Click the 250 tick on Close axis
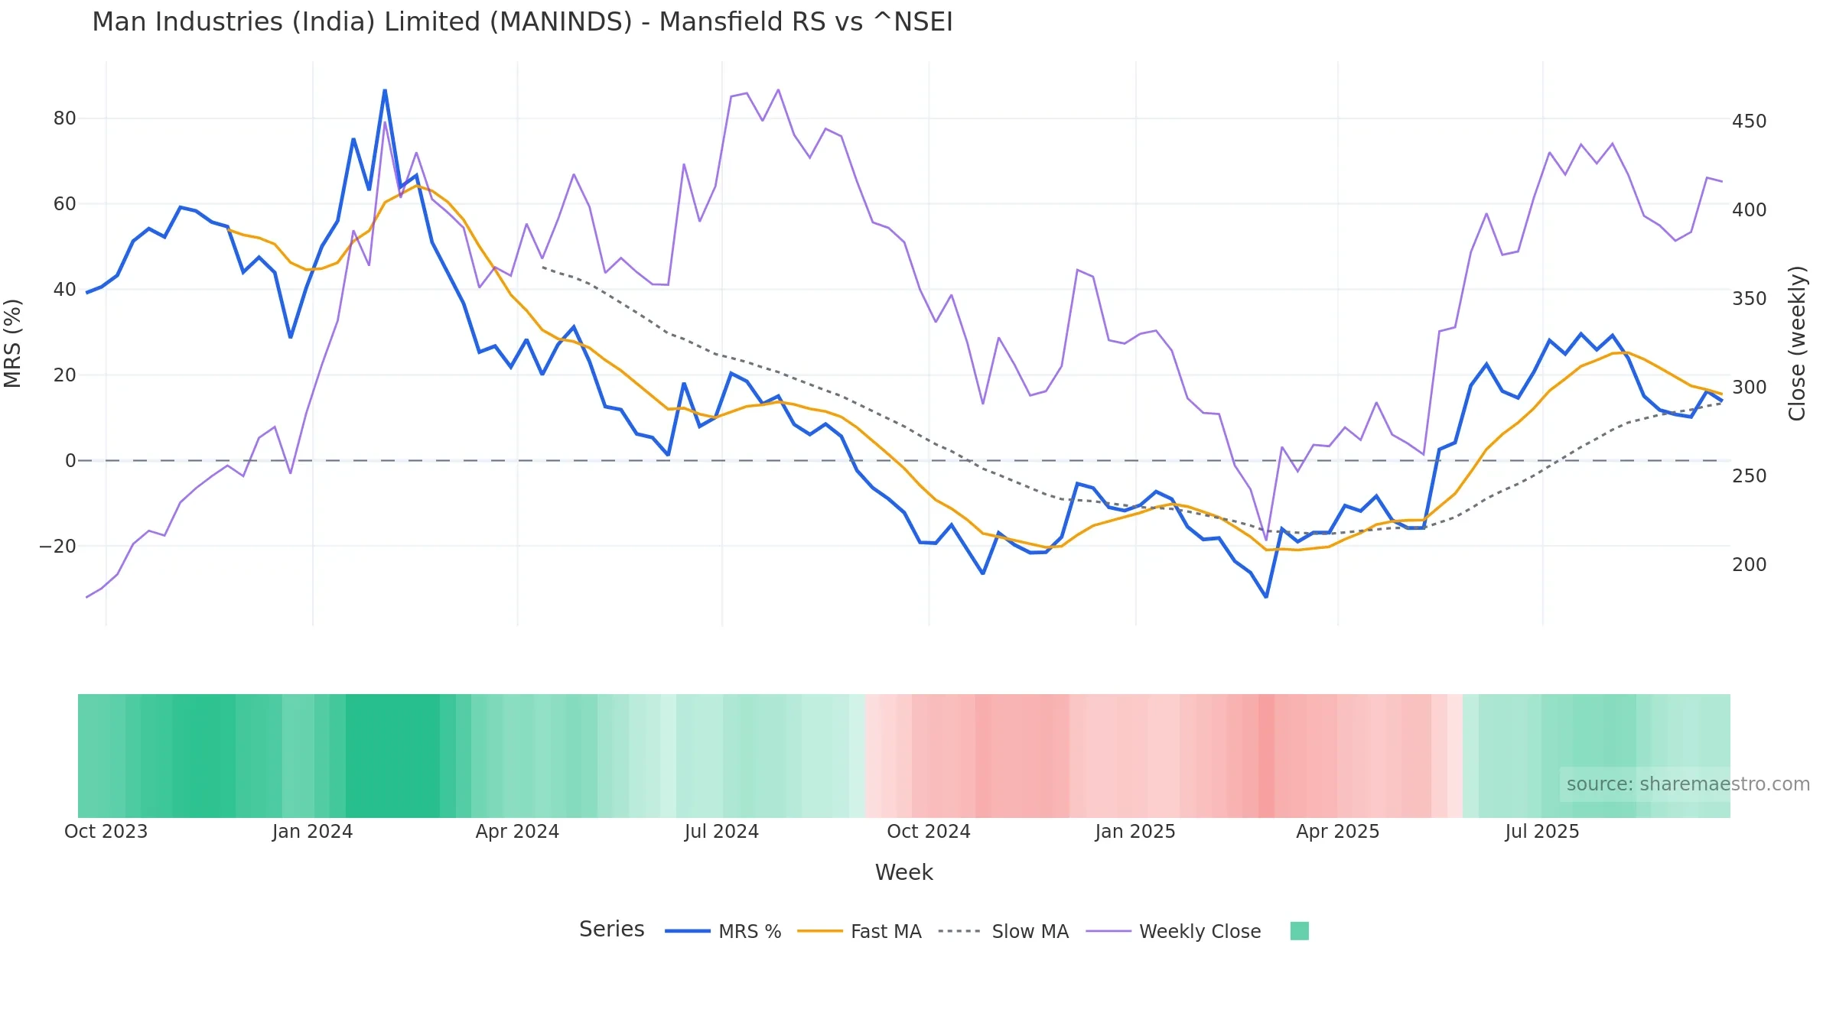The height and width of the screenshot is (1032, 1836). 1750,476
